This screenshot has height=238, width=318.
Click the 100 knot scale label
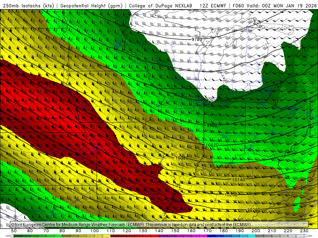click(95, 231)
